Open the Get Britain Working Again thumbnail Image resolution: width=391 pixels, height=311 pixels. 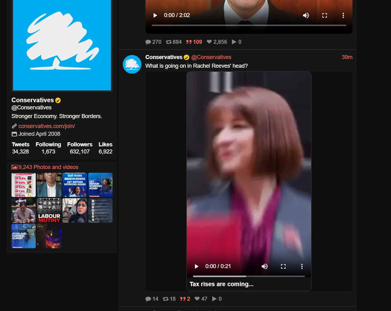click(100, 185)
